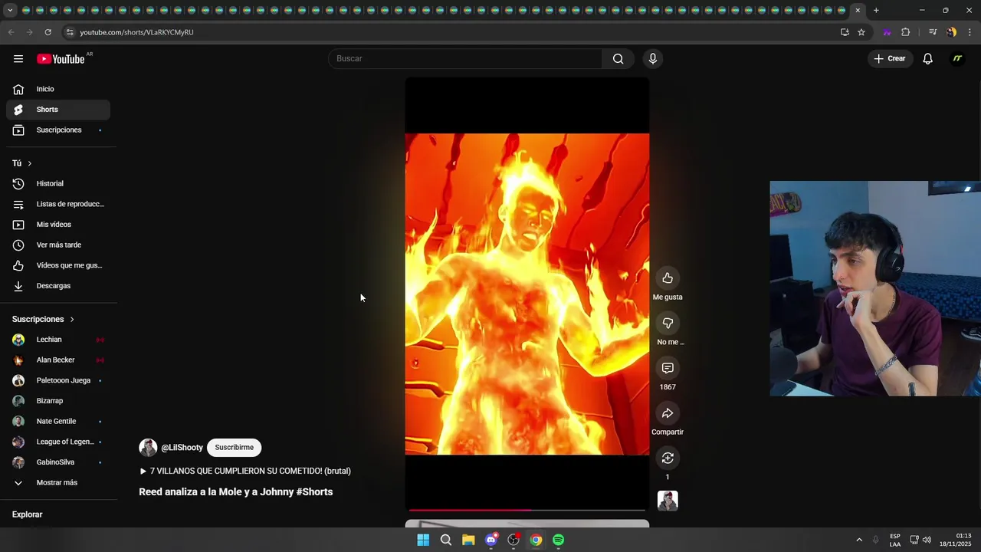Open the remix icon

tap(668, 458)
